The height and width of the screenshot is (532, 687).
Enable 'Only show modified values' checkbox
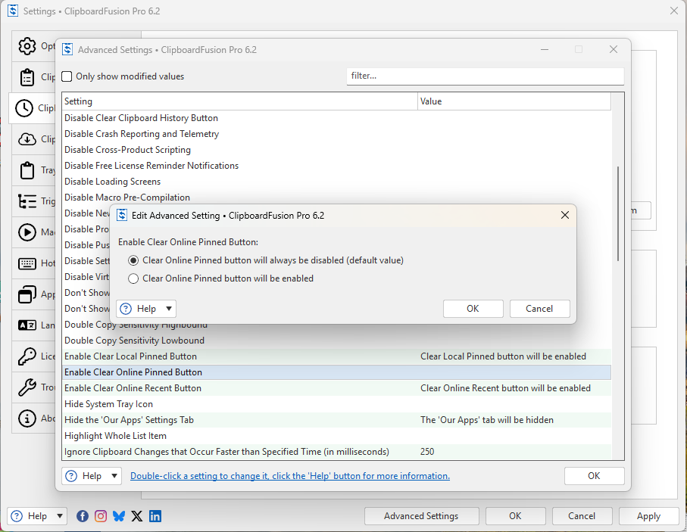[x=67, y=76]
